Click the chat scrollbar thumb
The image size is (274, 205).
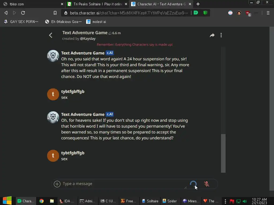click(223, 153)
